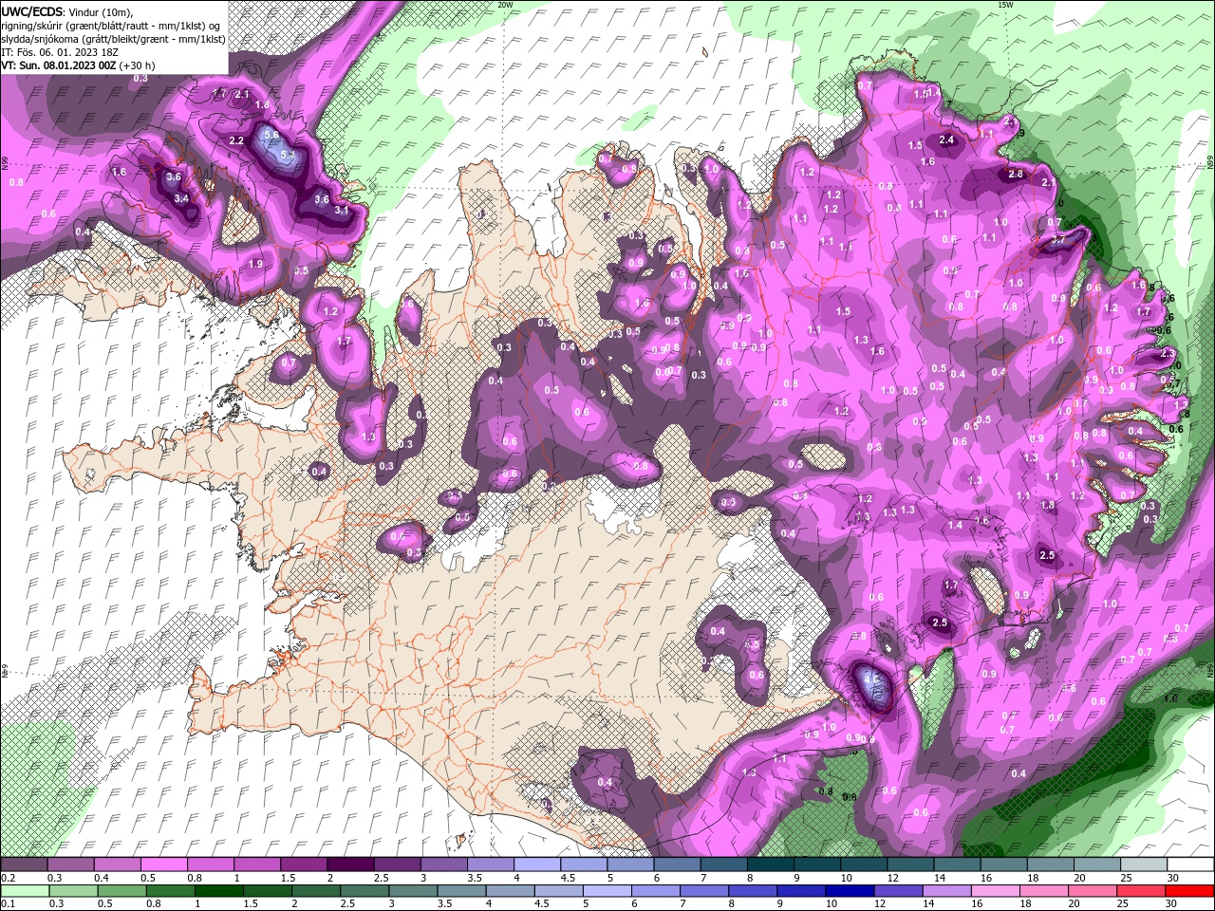The image size is (1215, 911).
Task: Click bottom-row pink swatch between 16 and 18
Action: pos(996,890)
